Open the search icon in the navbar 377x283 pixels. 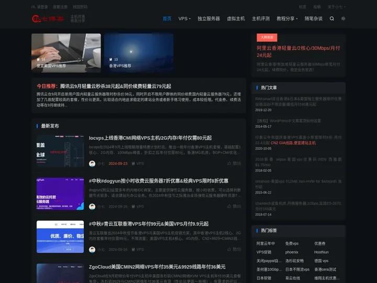click(x=332, y=18)
